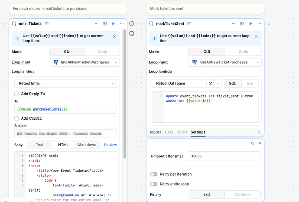Switch query editor to GUI mode beside SQL
299x202 pixels.
[x=250, y=83]
